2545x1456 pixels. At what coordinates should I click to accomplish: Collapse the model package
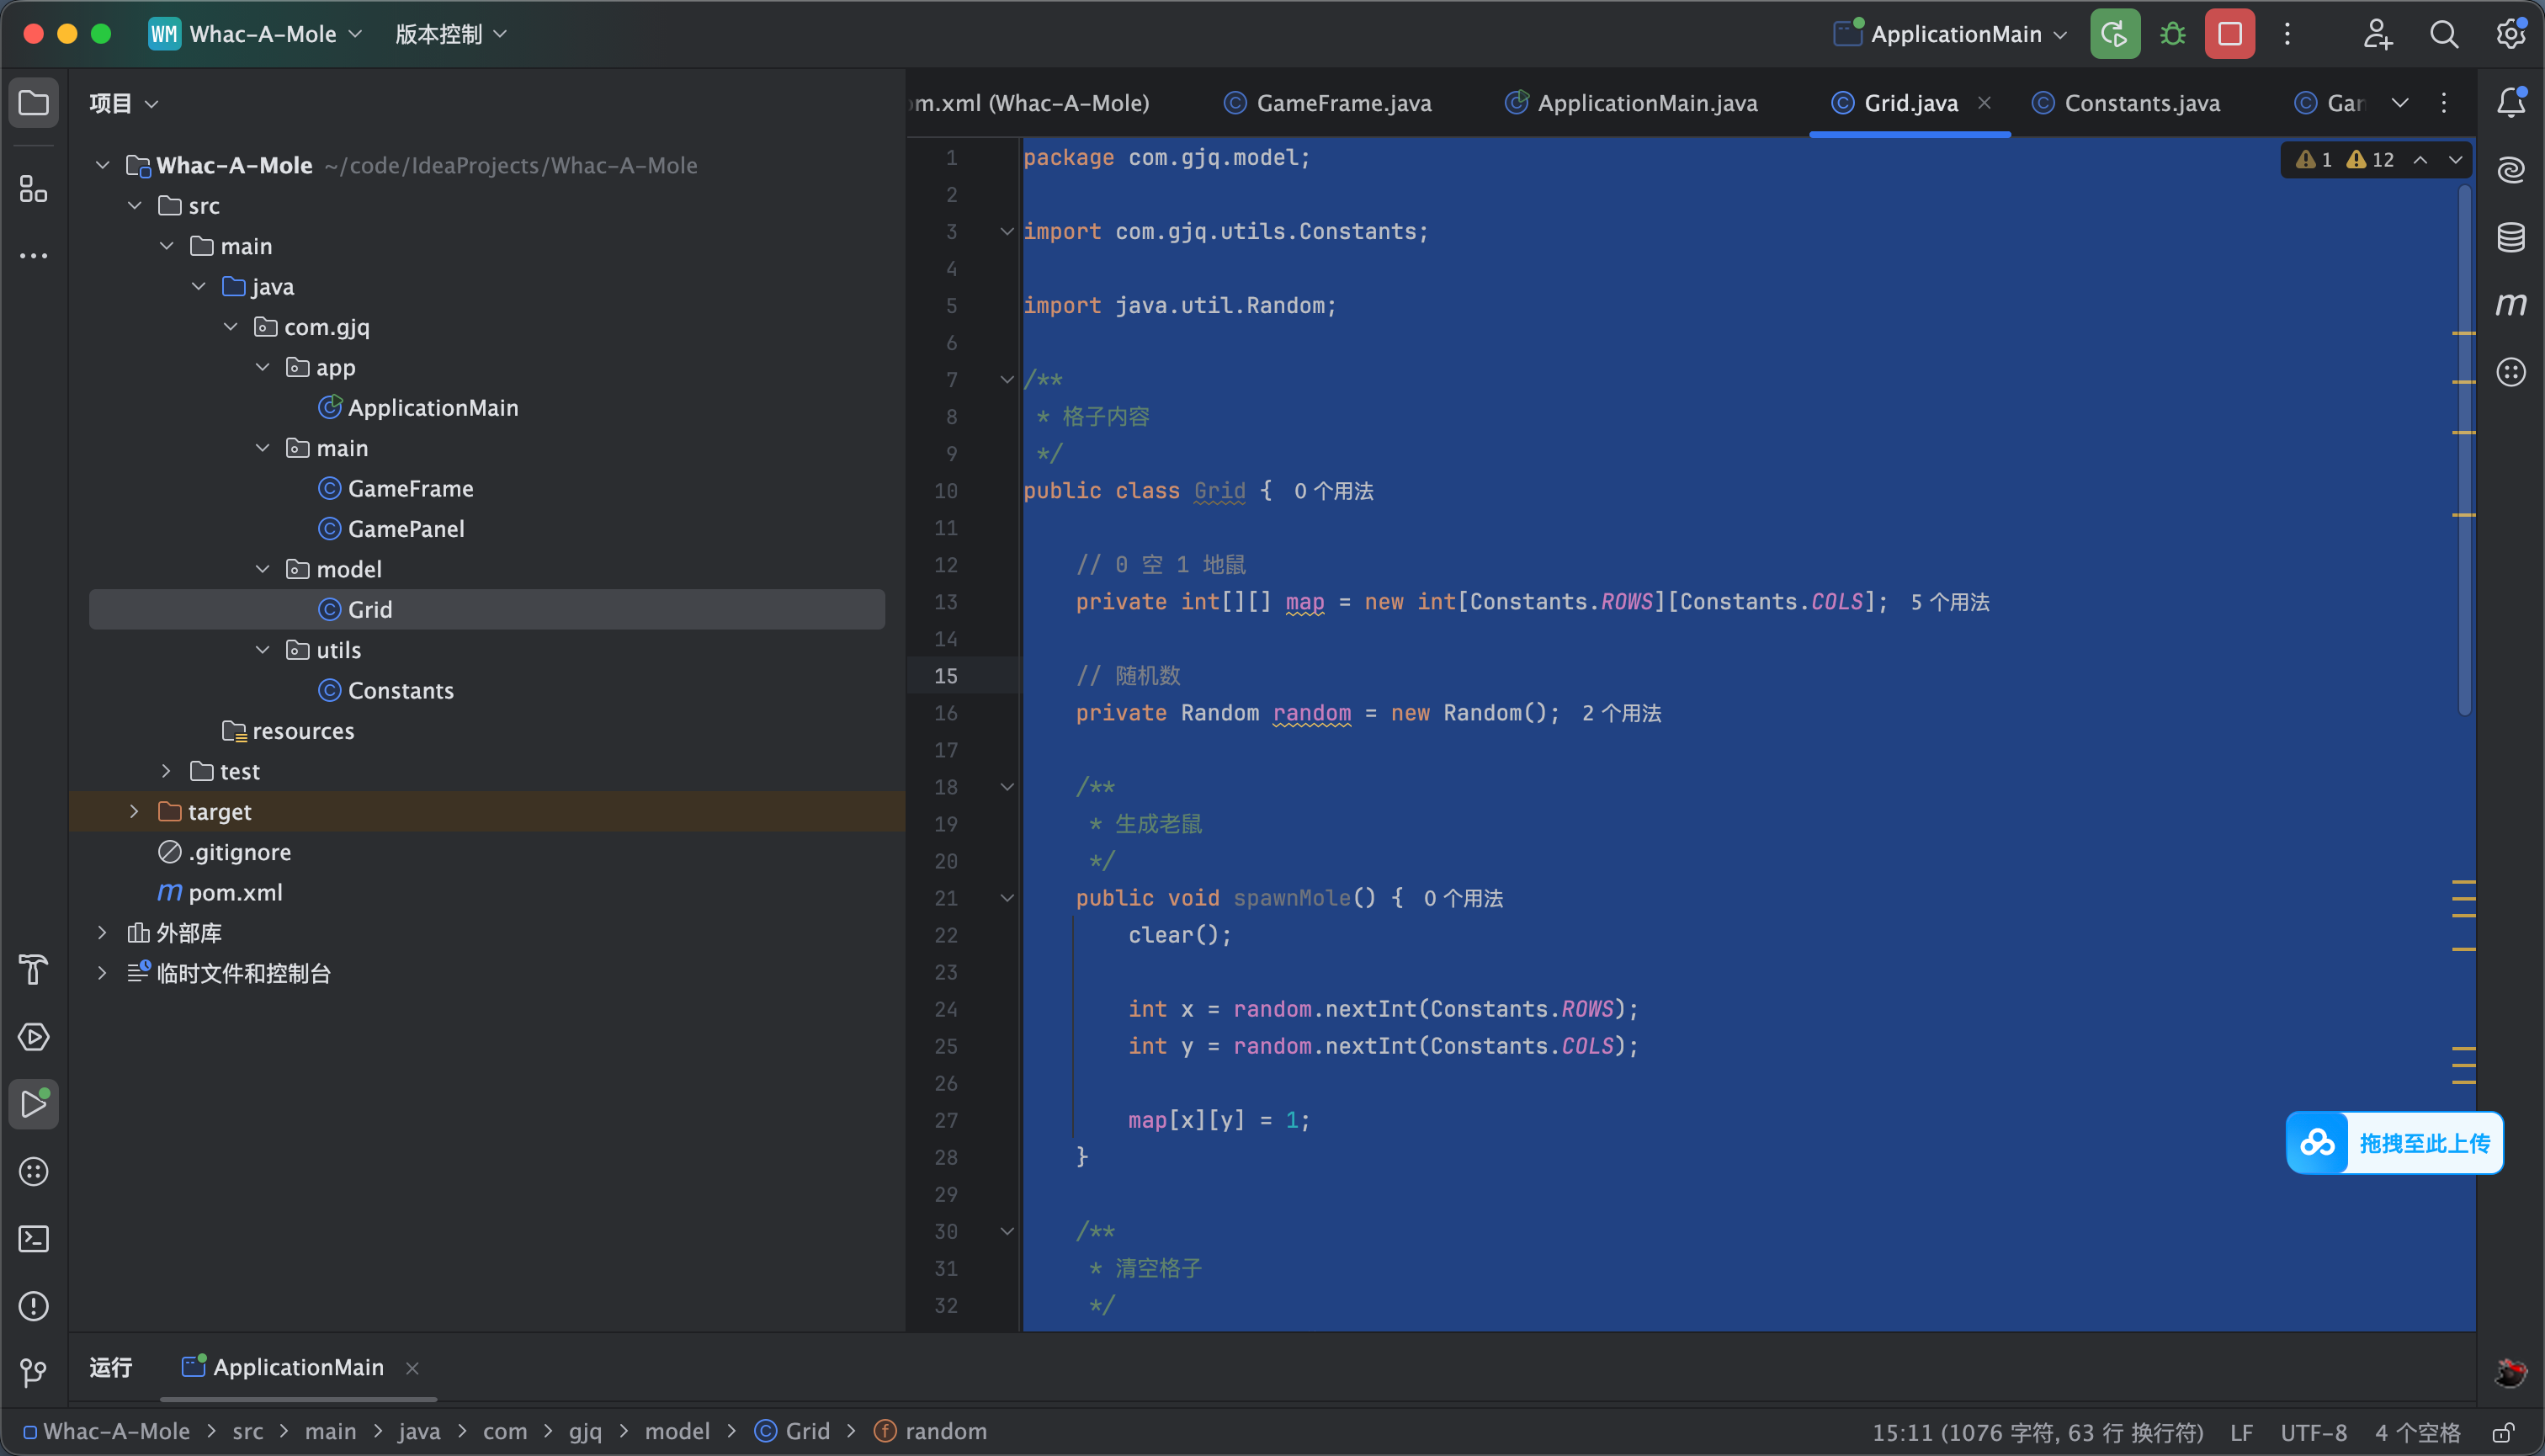click(x=262, y=569)
